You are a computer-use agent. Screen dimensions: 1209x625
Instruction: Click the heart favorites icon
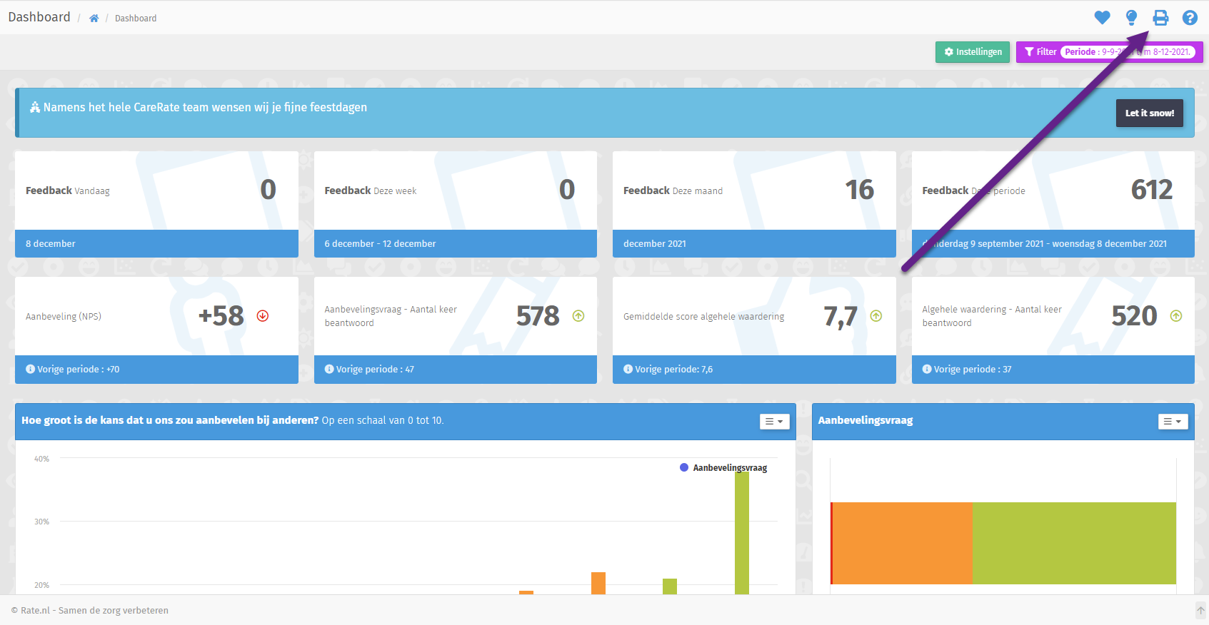1102,17
